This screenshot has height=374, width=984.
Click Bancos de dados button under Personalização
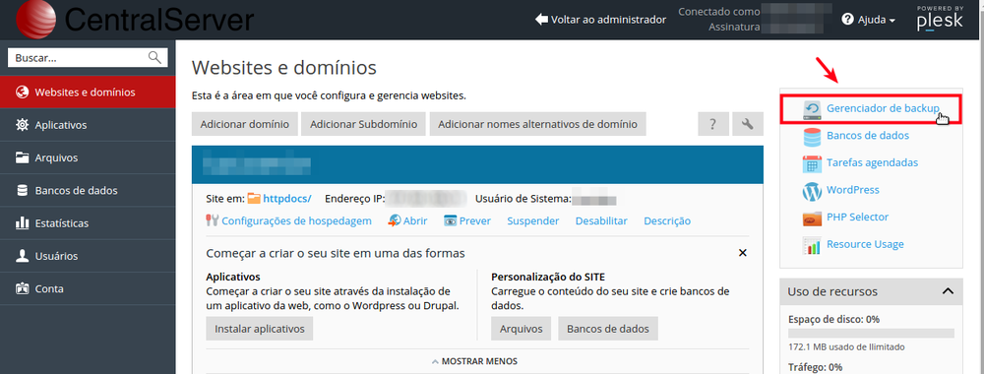608,328
